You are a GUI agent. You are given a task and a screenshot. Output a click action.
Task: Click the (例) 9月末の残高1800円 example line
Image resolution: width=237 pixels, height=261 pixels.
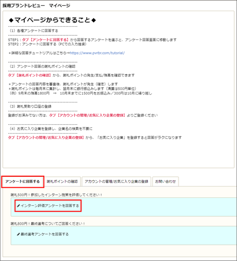click(81, 93)
